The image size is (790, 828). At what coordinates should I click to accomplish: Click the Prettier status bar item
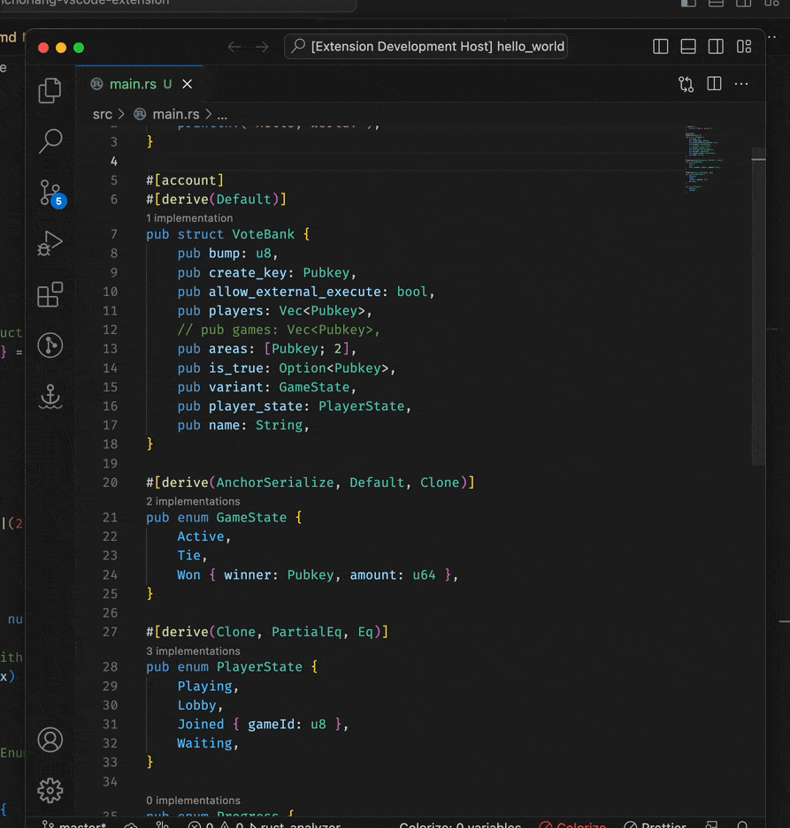click(655, 824)
